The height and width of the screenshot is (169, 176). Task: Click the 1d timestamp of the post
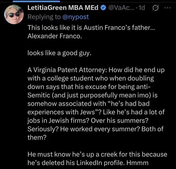click(x=142, y=8)
